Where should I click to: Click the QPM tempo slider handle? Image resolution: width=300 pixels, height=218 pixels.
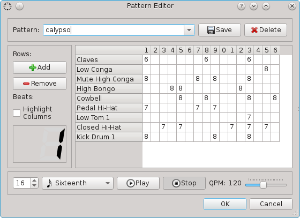pos(263,185)
